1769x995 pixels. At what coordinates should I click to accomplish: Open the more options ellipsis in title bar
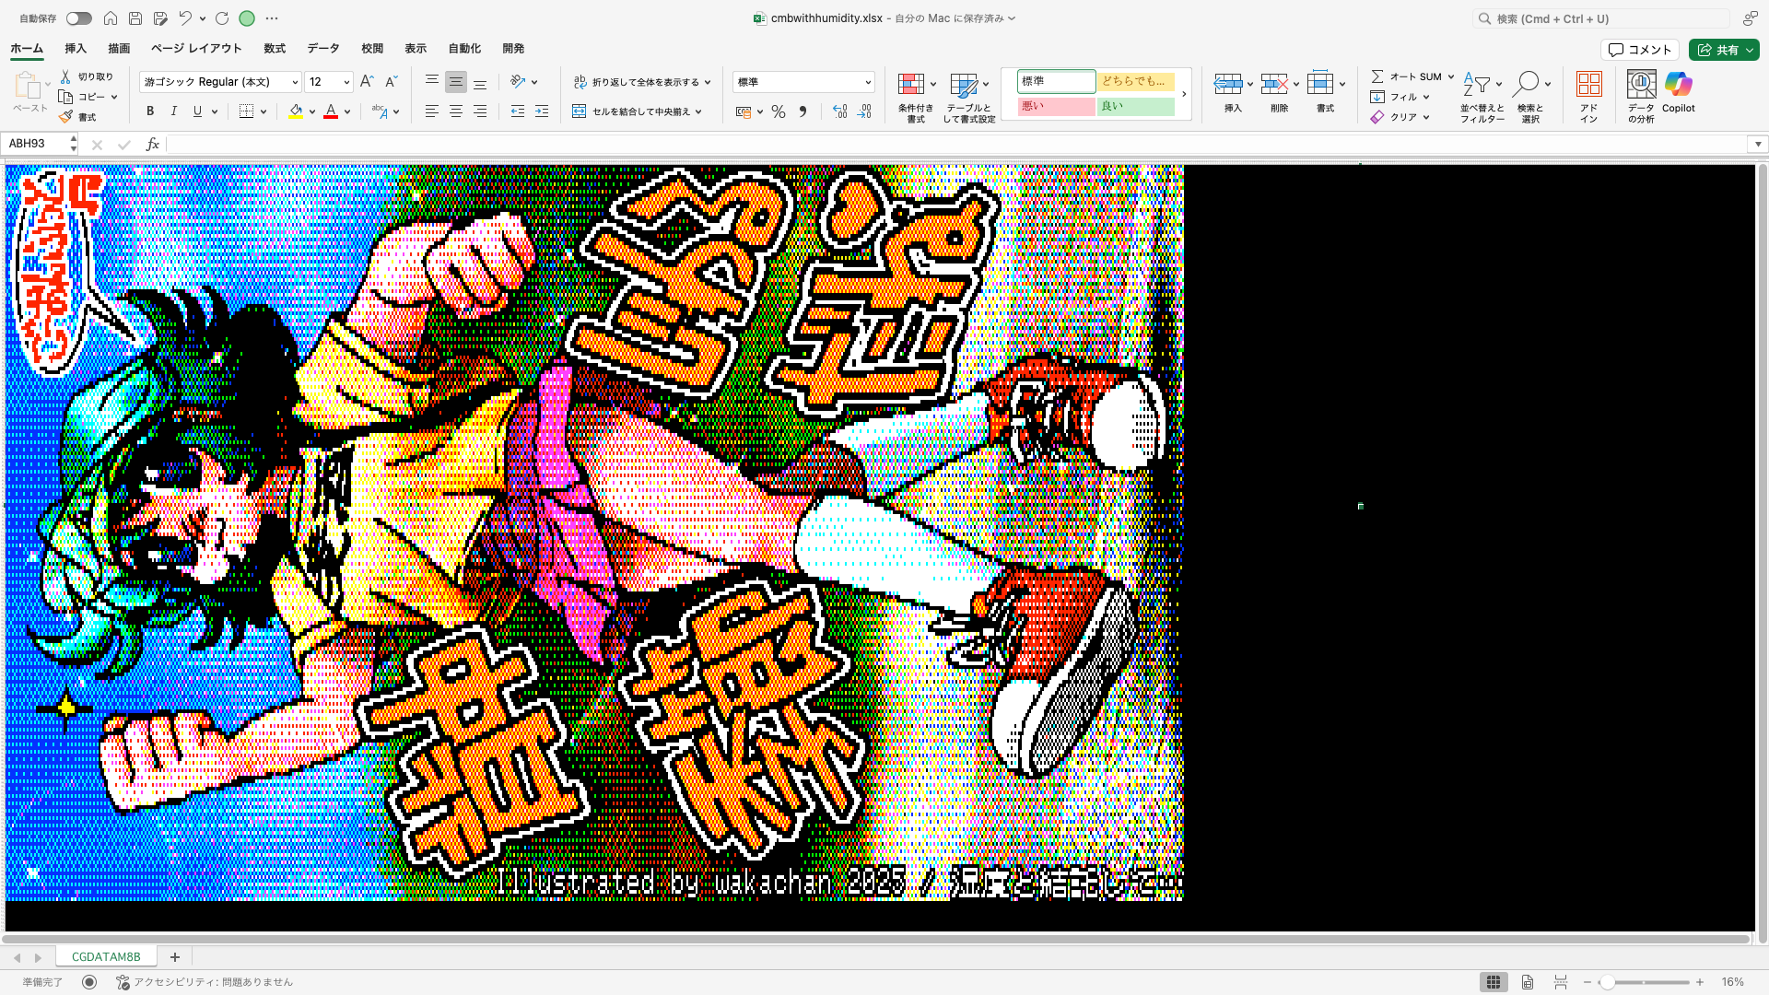pos(272,18)
